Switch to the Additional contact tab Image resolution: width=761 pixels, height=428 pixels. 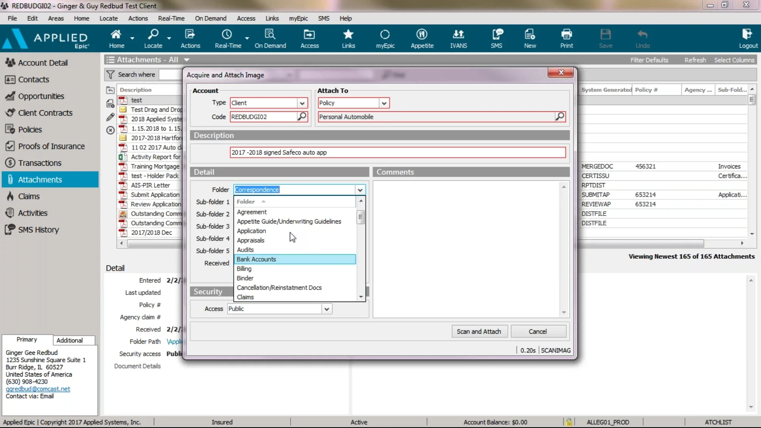69,340
